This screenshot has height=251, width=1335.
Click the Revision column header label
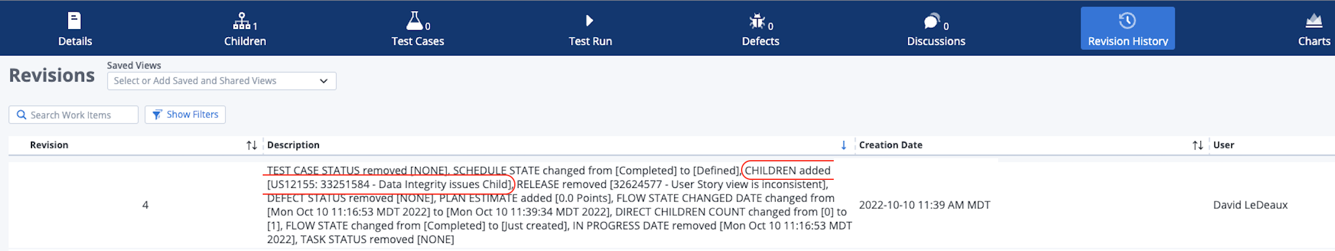coord(49,145)
